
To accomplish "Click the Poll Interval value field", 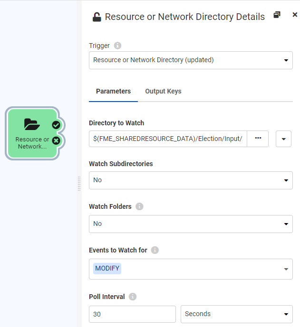I will [132, 314].
